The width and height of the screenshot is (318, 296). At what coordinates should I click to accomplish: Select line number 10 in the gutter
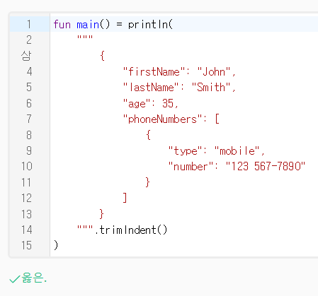pyautogui.click(x=27, y=166)
